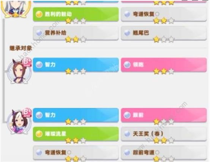Tap the blue 智力 bar beside 领跑

point(76,65)
